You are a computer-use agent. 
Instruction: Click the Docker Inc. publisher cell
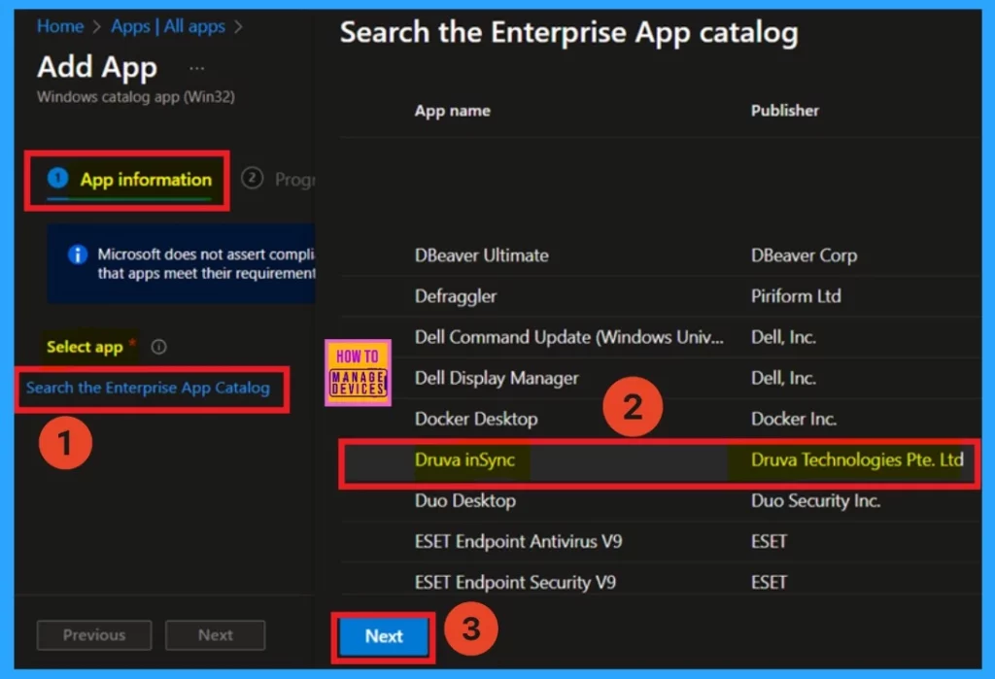click(794, 419)
